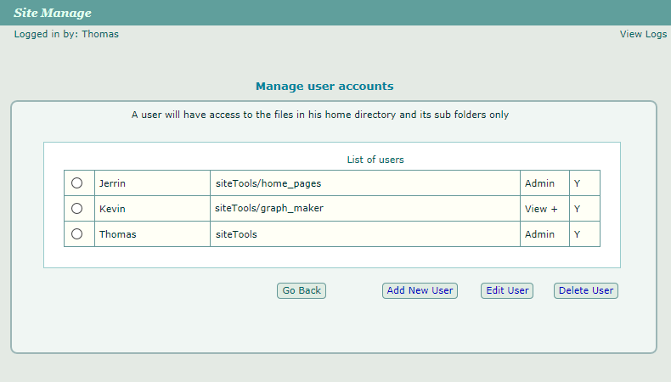This screenshot has height=382, width=671.
Task: Choose the Thomas user radio button
Action: point(77,234)
